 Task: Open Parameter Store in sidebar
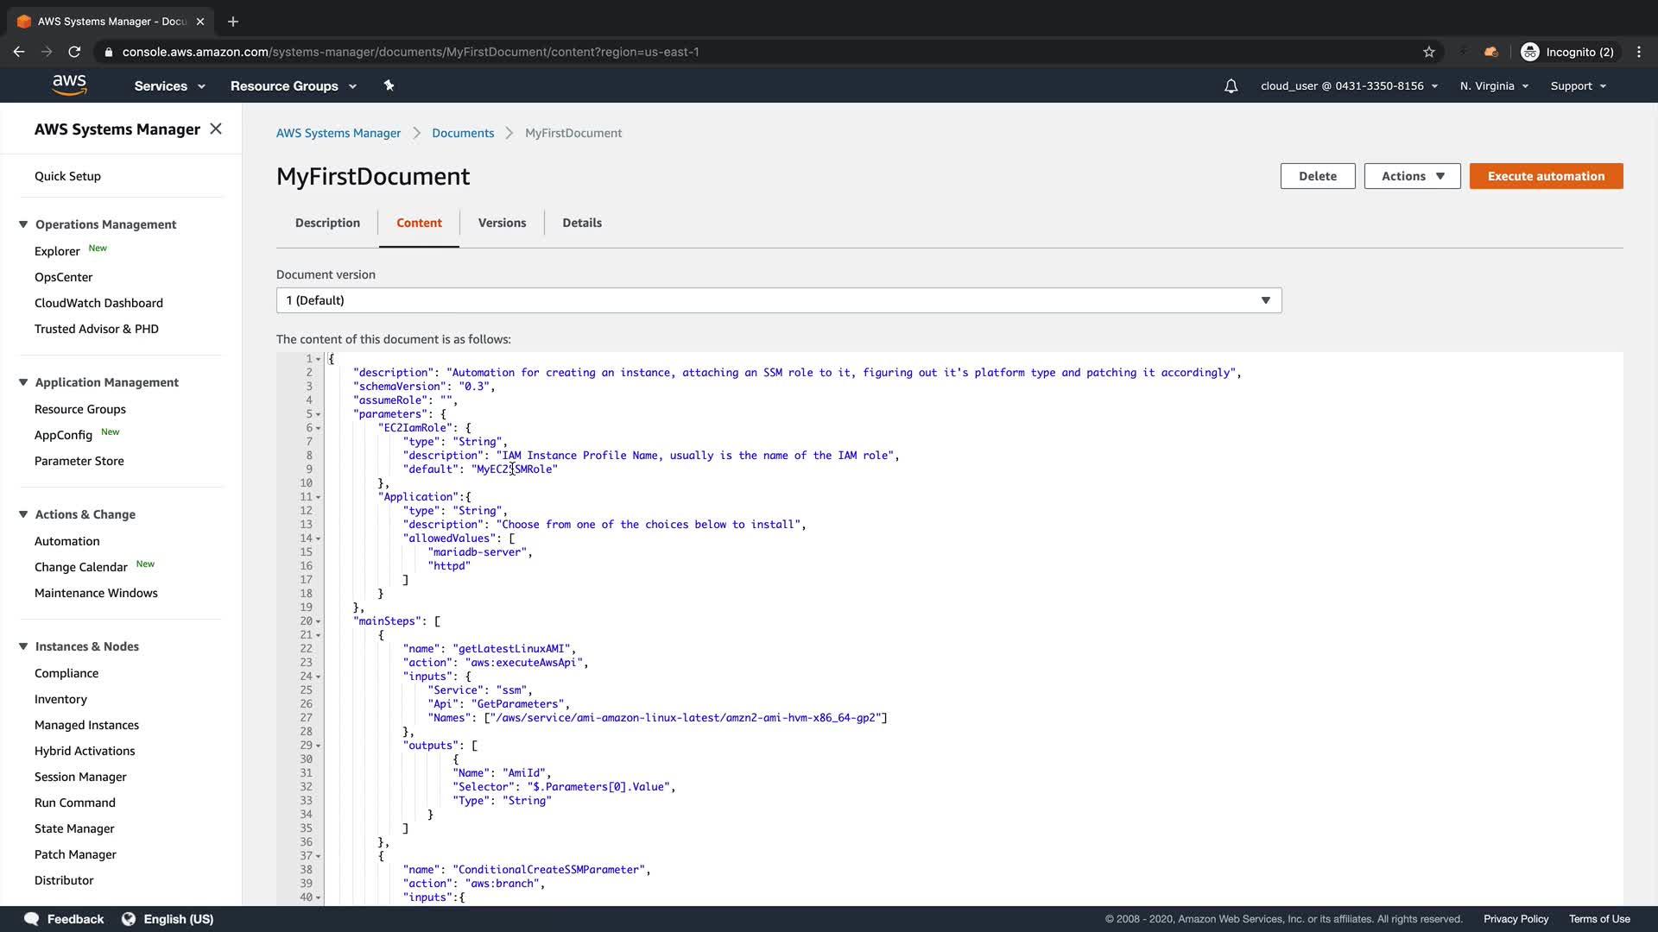79,461
